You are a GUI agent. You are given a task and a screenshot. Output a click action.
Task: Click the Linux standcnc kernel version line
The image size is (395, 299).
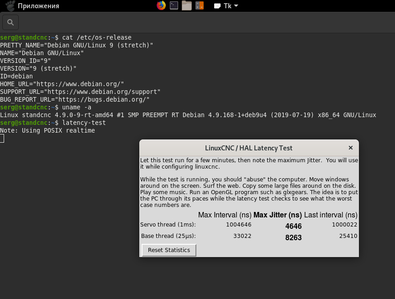pyautogui.click(x=188, y=115)
